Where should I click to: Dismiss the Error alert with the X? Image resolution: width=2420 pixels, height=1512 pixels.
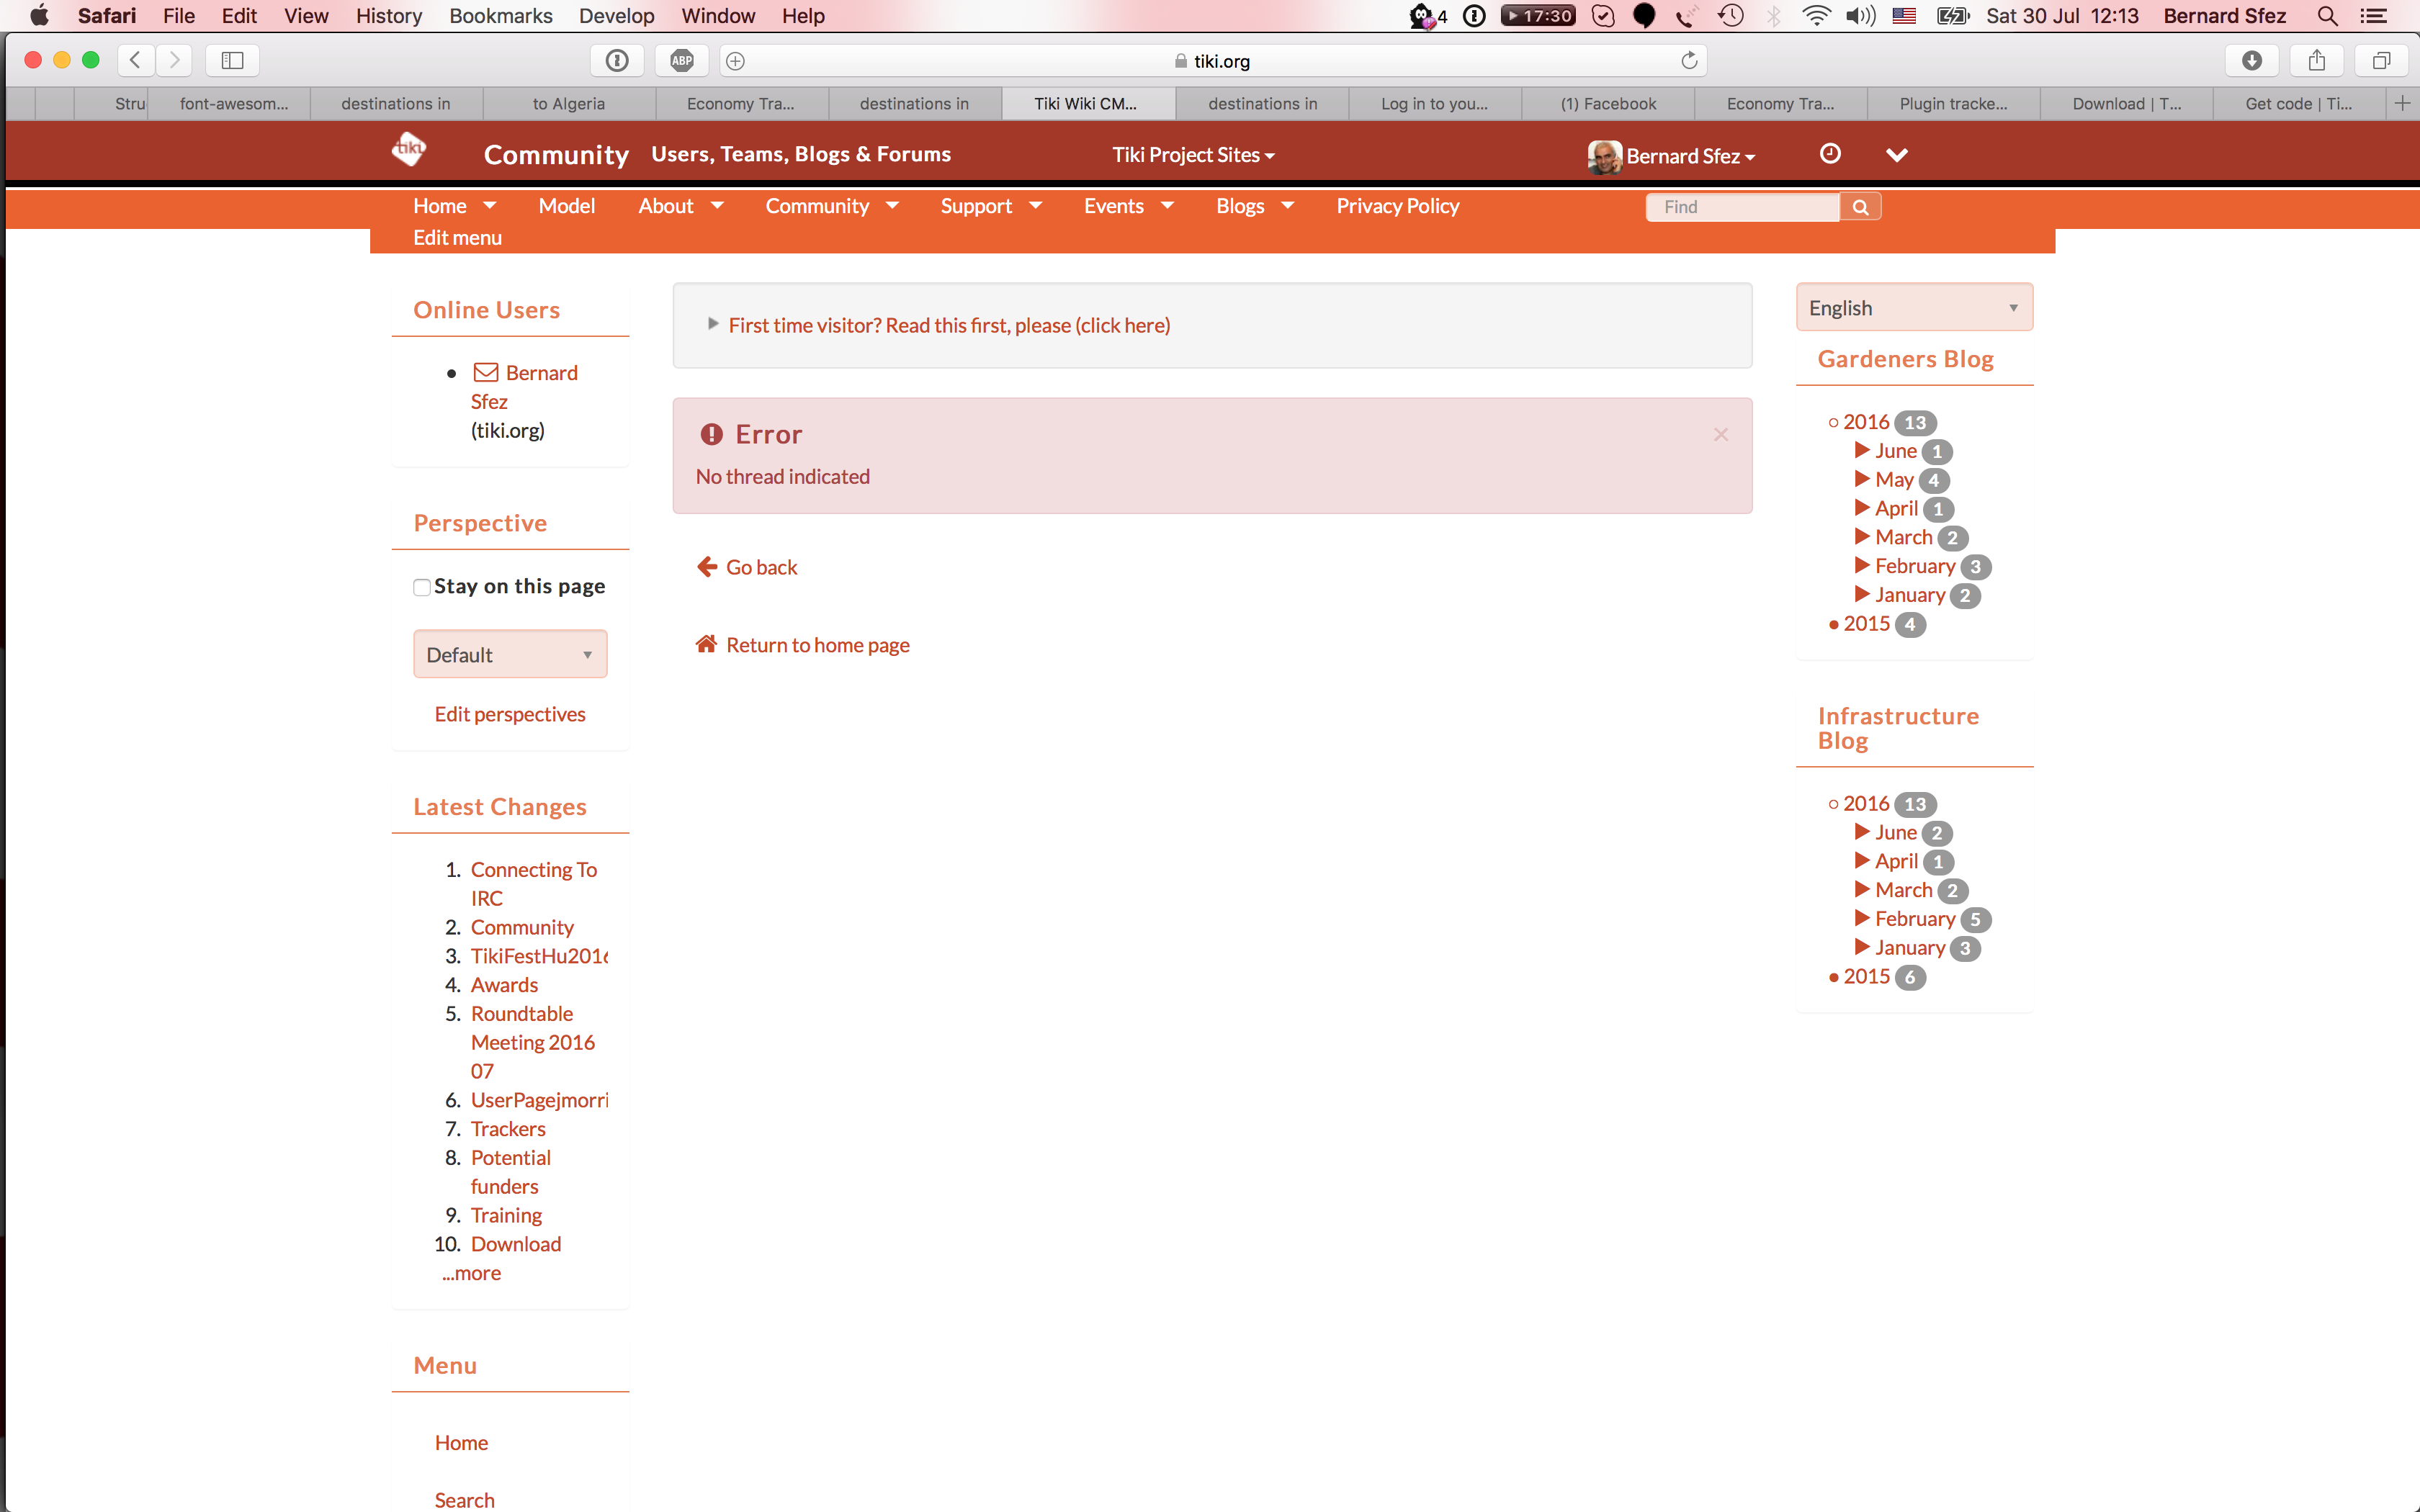click(1721, 434)
